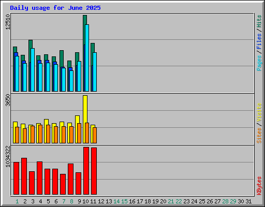Click the 'Hits' legend label

tap(259, 21)
